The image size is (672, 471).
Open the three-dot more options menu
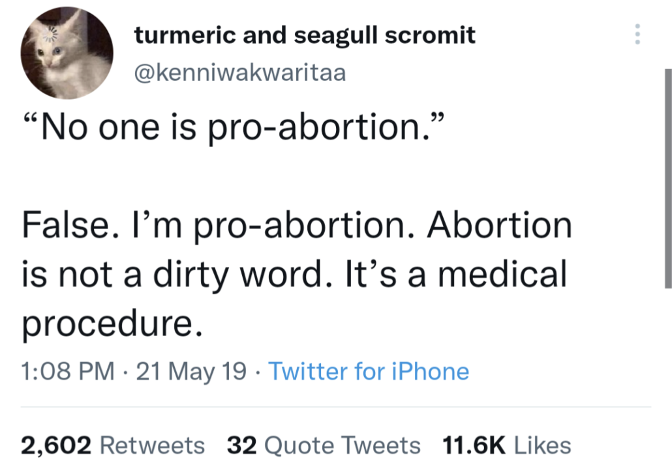[637, 35]
